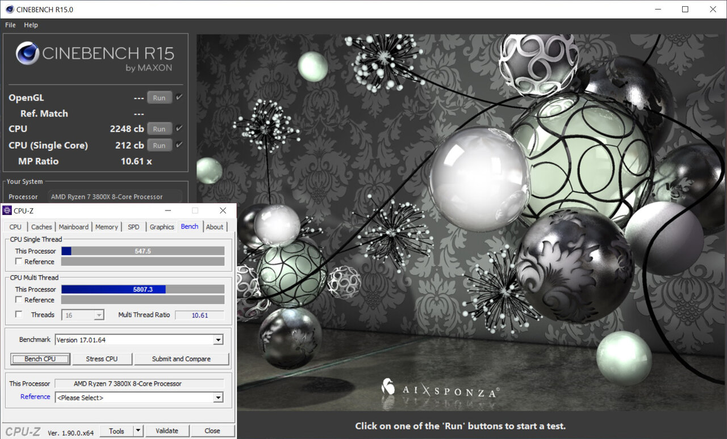Image resolution: width=727 pixels, height=439 pixels.
Task: Click the rendered scene preview image
Action: pos(461,223)
